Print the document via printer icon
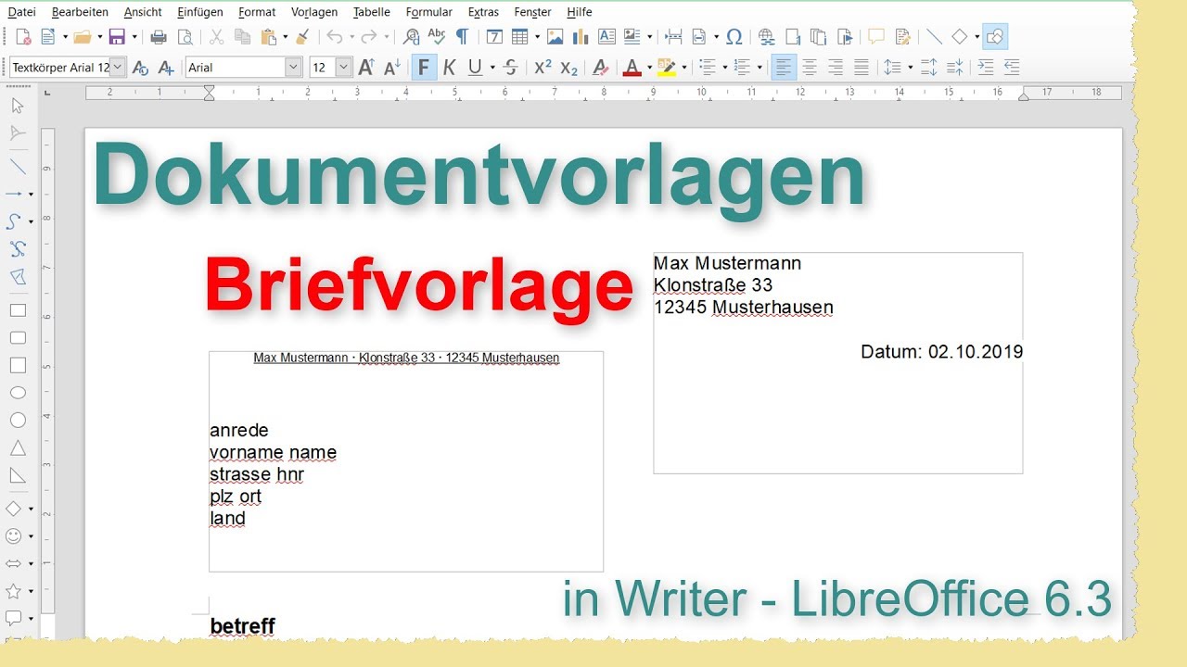Image resolution: width=1187 pixels, height=667 pixels. click(159, 37)
